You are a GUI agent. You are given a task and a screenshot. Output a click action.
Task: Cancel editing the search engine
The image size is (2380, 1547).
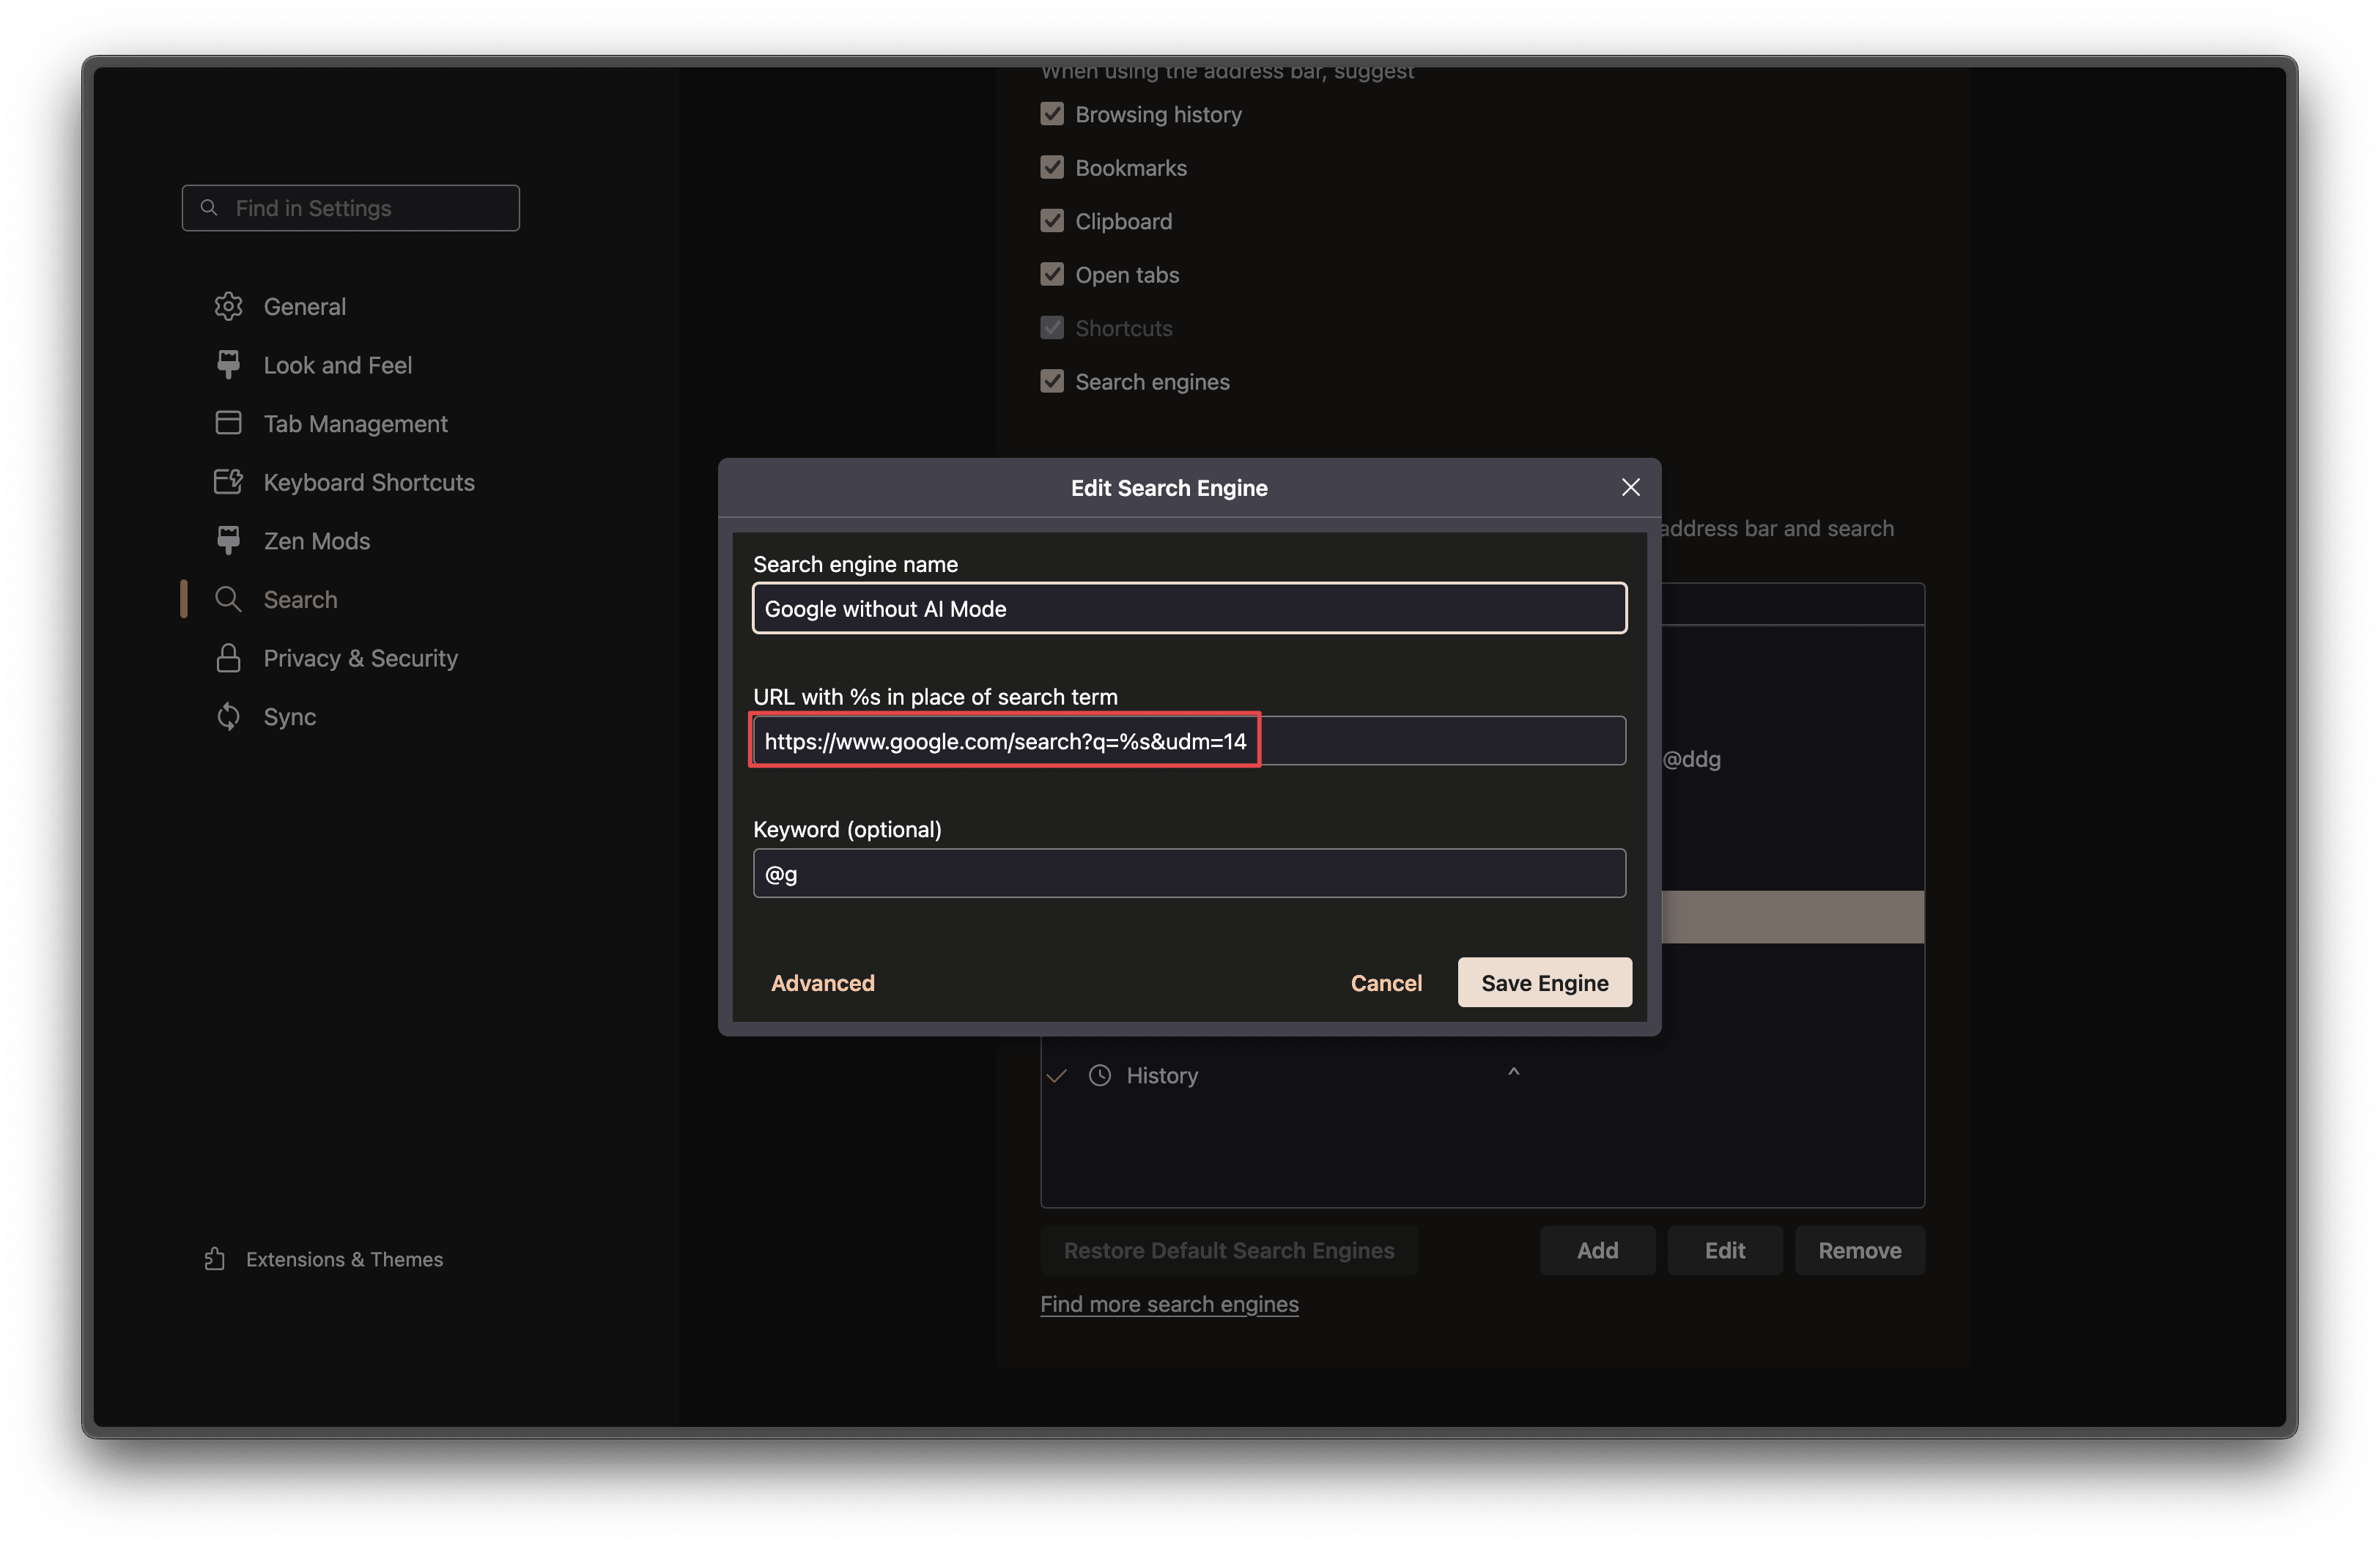[x=1386, y=984]
